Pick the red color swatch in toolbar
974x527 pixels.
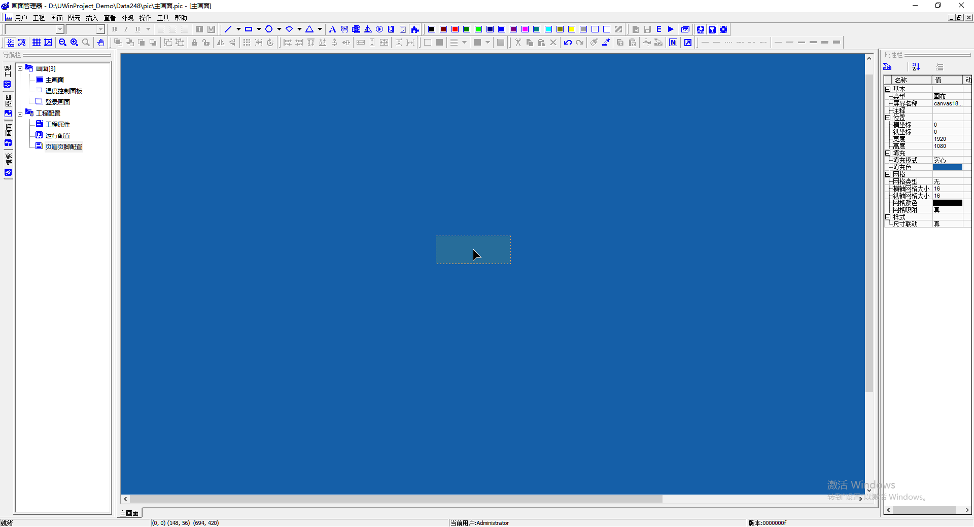coord(455,29)
